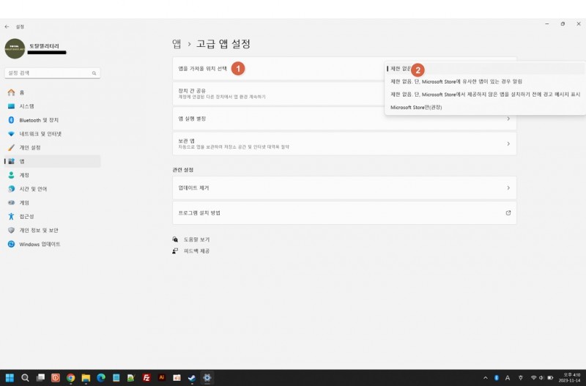Click the back arrow next to 설정

(x=7, y=27)
